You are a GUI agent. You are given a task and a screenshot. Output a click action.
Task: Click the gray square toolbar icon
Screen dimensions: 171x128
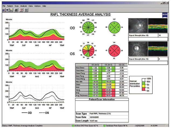26,10
